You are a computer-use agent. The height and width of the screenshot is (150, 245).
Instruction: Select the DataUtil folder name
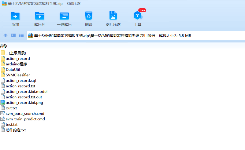[13, 70]
